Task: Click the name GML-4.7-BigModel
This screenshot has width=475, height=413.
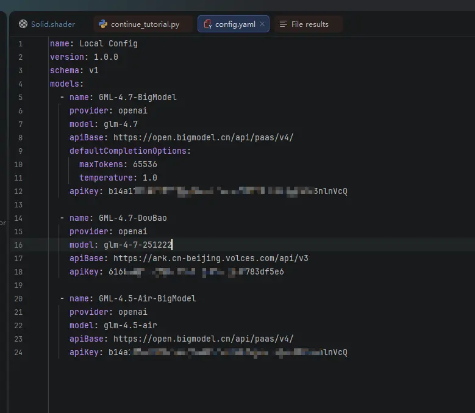Action: [138, 97]
